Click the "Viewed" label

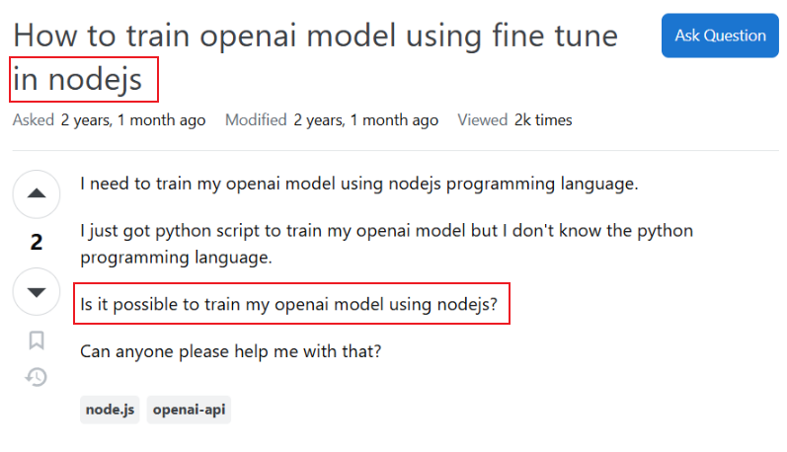tap(481, 120)
